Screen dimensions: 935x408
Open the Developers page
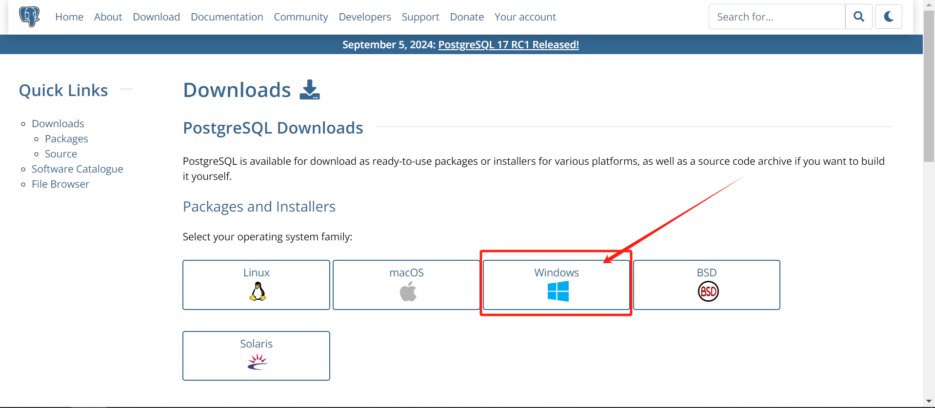coord(365,17)
